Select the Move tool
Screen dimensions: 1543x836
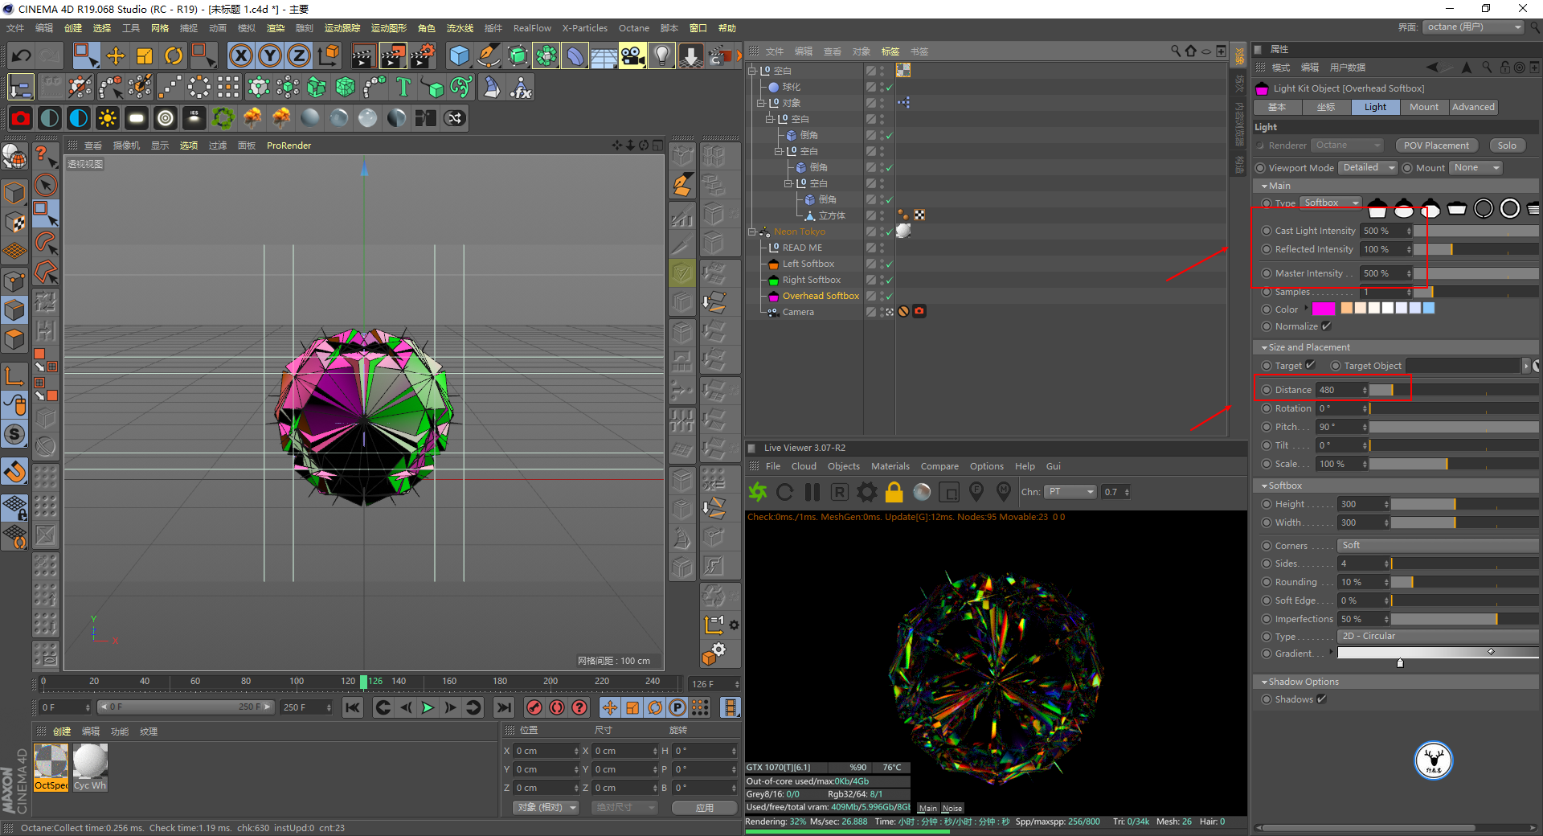coord(116,55)
